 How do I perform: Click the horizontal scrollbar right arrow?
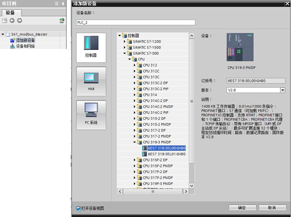pyautogui.click(x=185, y=191)
